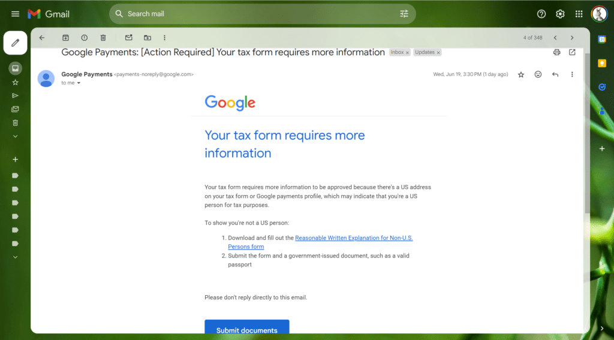Open the Support help icon
614x340 pixels.
tap(541, 14)
